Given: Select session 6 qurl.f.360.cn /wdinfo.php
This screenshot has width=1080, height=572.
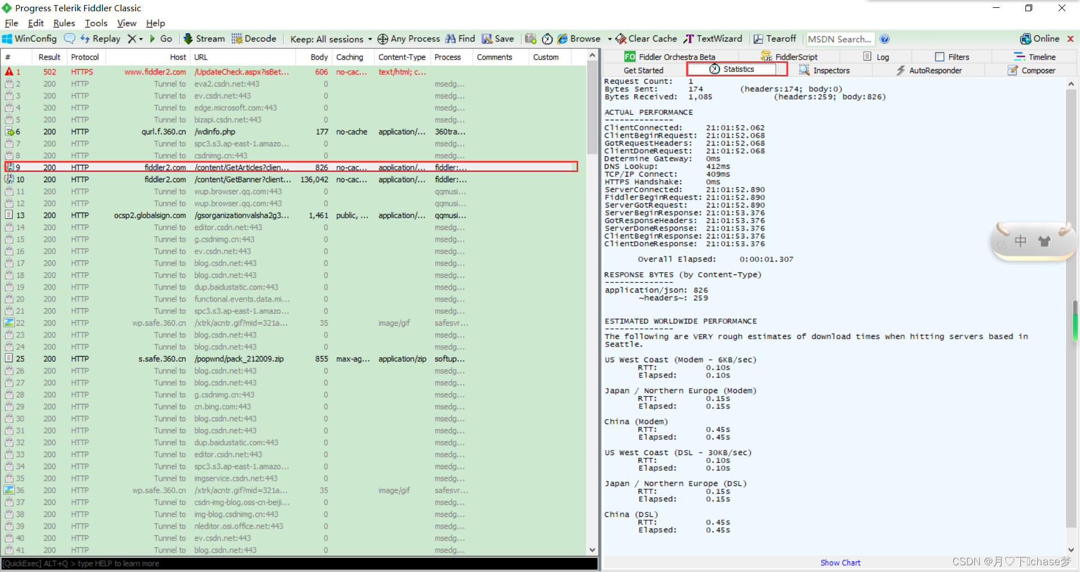Looking at the screenshot, I should click(293, 132).
